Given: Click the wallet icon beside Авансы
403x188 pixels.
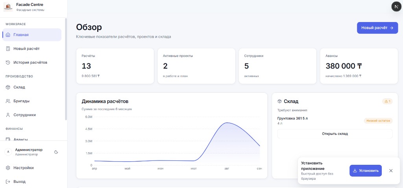Looking at the screenshot, I should [x=8, y=139].
